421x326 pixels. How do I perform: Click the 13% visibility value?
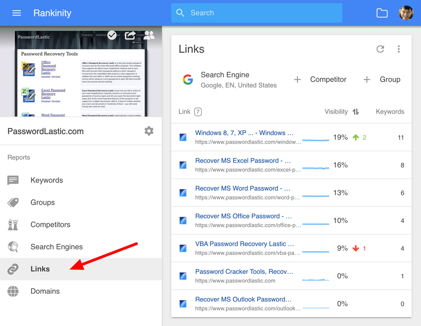[341, 193]
